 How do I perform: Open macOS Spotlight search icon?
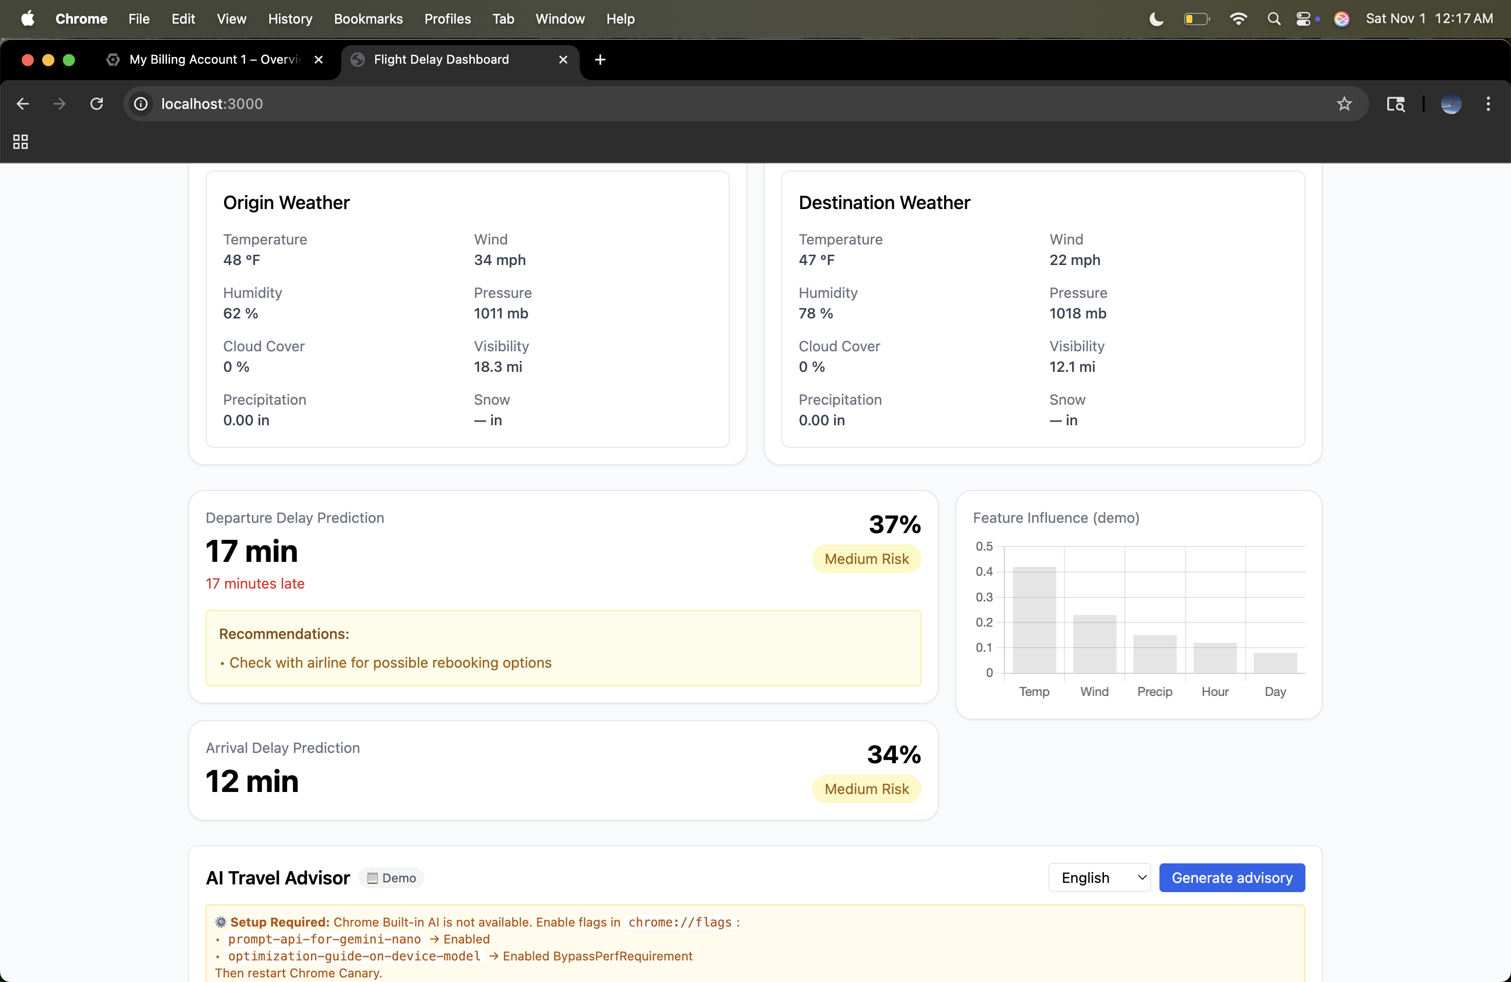(x=1274, y=18)
